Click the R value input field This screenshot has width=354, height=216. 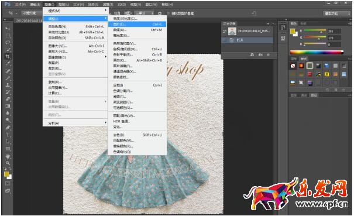click(334, 31)
